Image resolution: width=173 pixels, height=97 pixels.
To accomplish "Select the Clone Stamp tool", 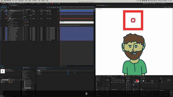I will (x=20, y=4).
